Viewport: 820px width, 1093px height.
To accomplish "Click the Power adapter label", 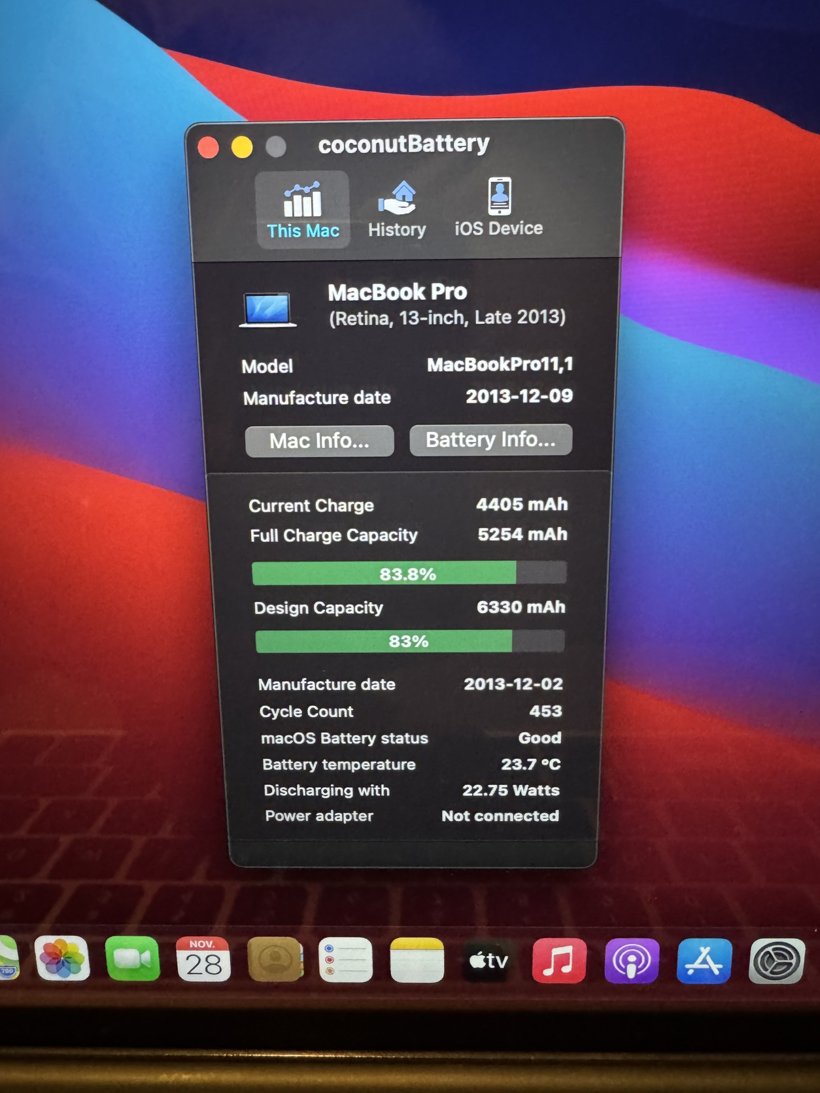I will [x=319, y=816].
